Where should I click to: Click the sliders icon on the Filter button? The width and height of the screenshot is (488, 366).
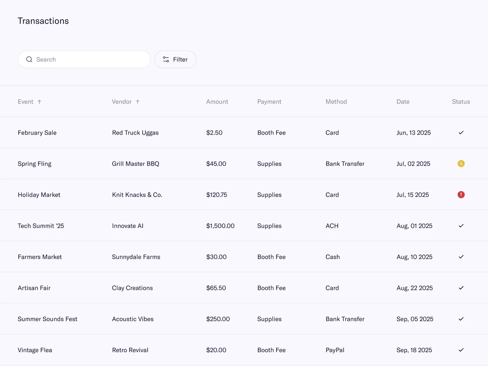[166, 59]
